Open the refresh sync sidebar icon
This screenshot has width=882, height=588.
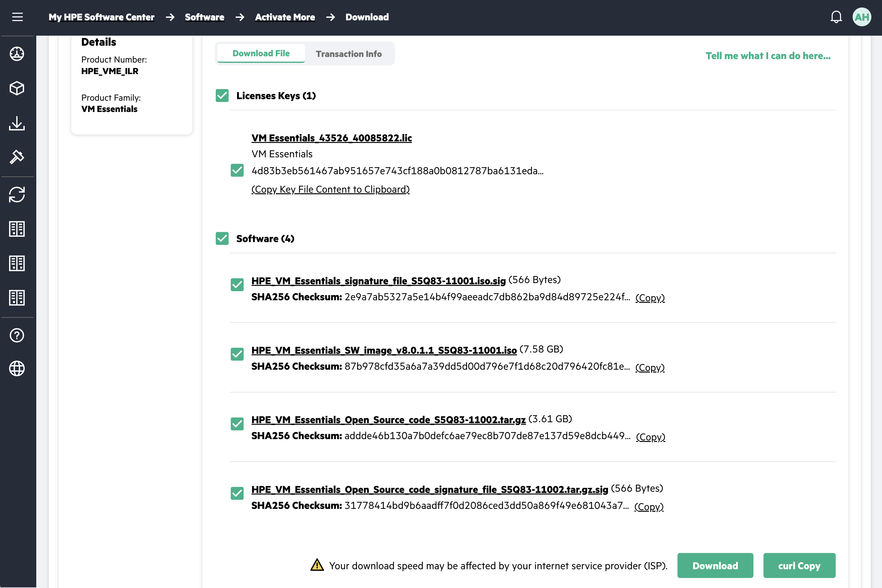(17, 194)
